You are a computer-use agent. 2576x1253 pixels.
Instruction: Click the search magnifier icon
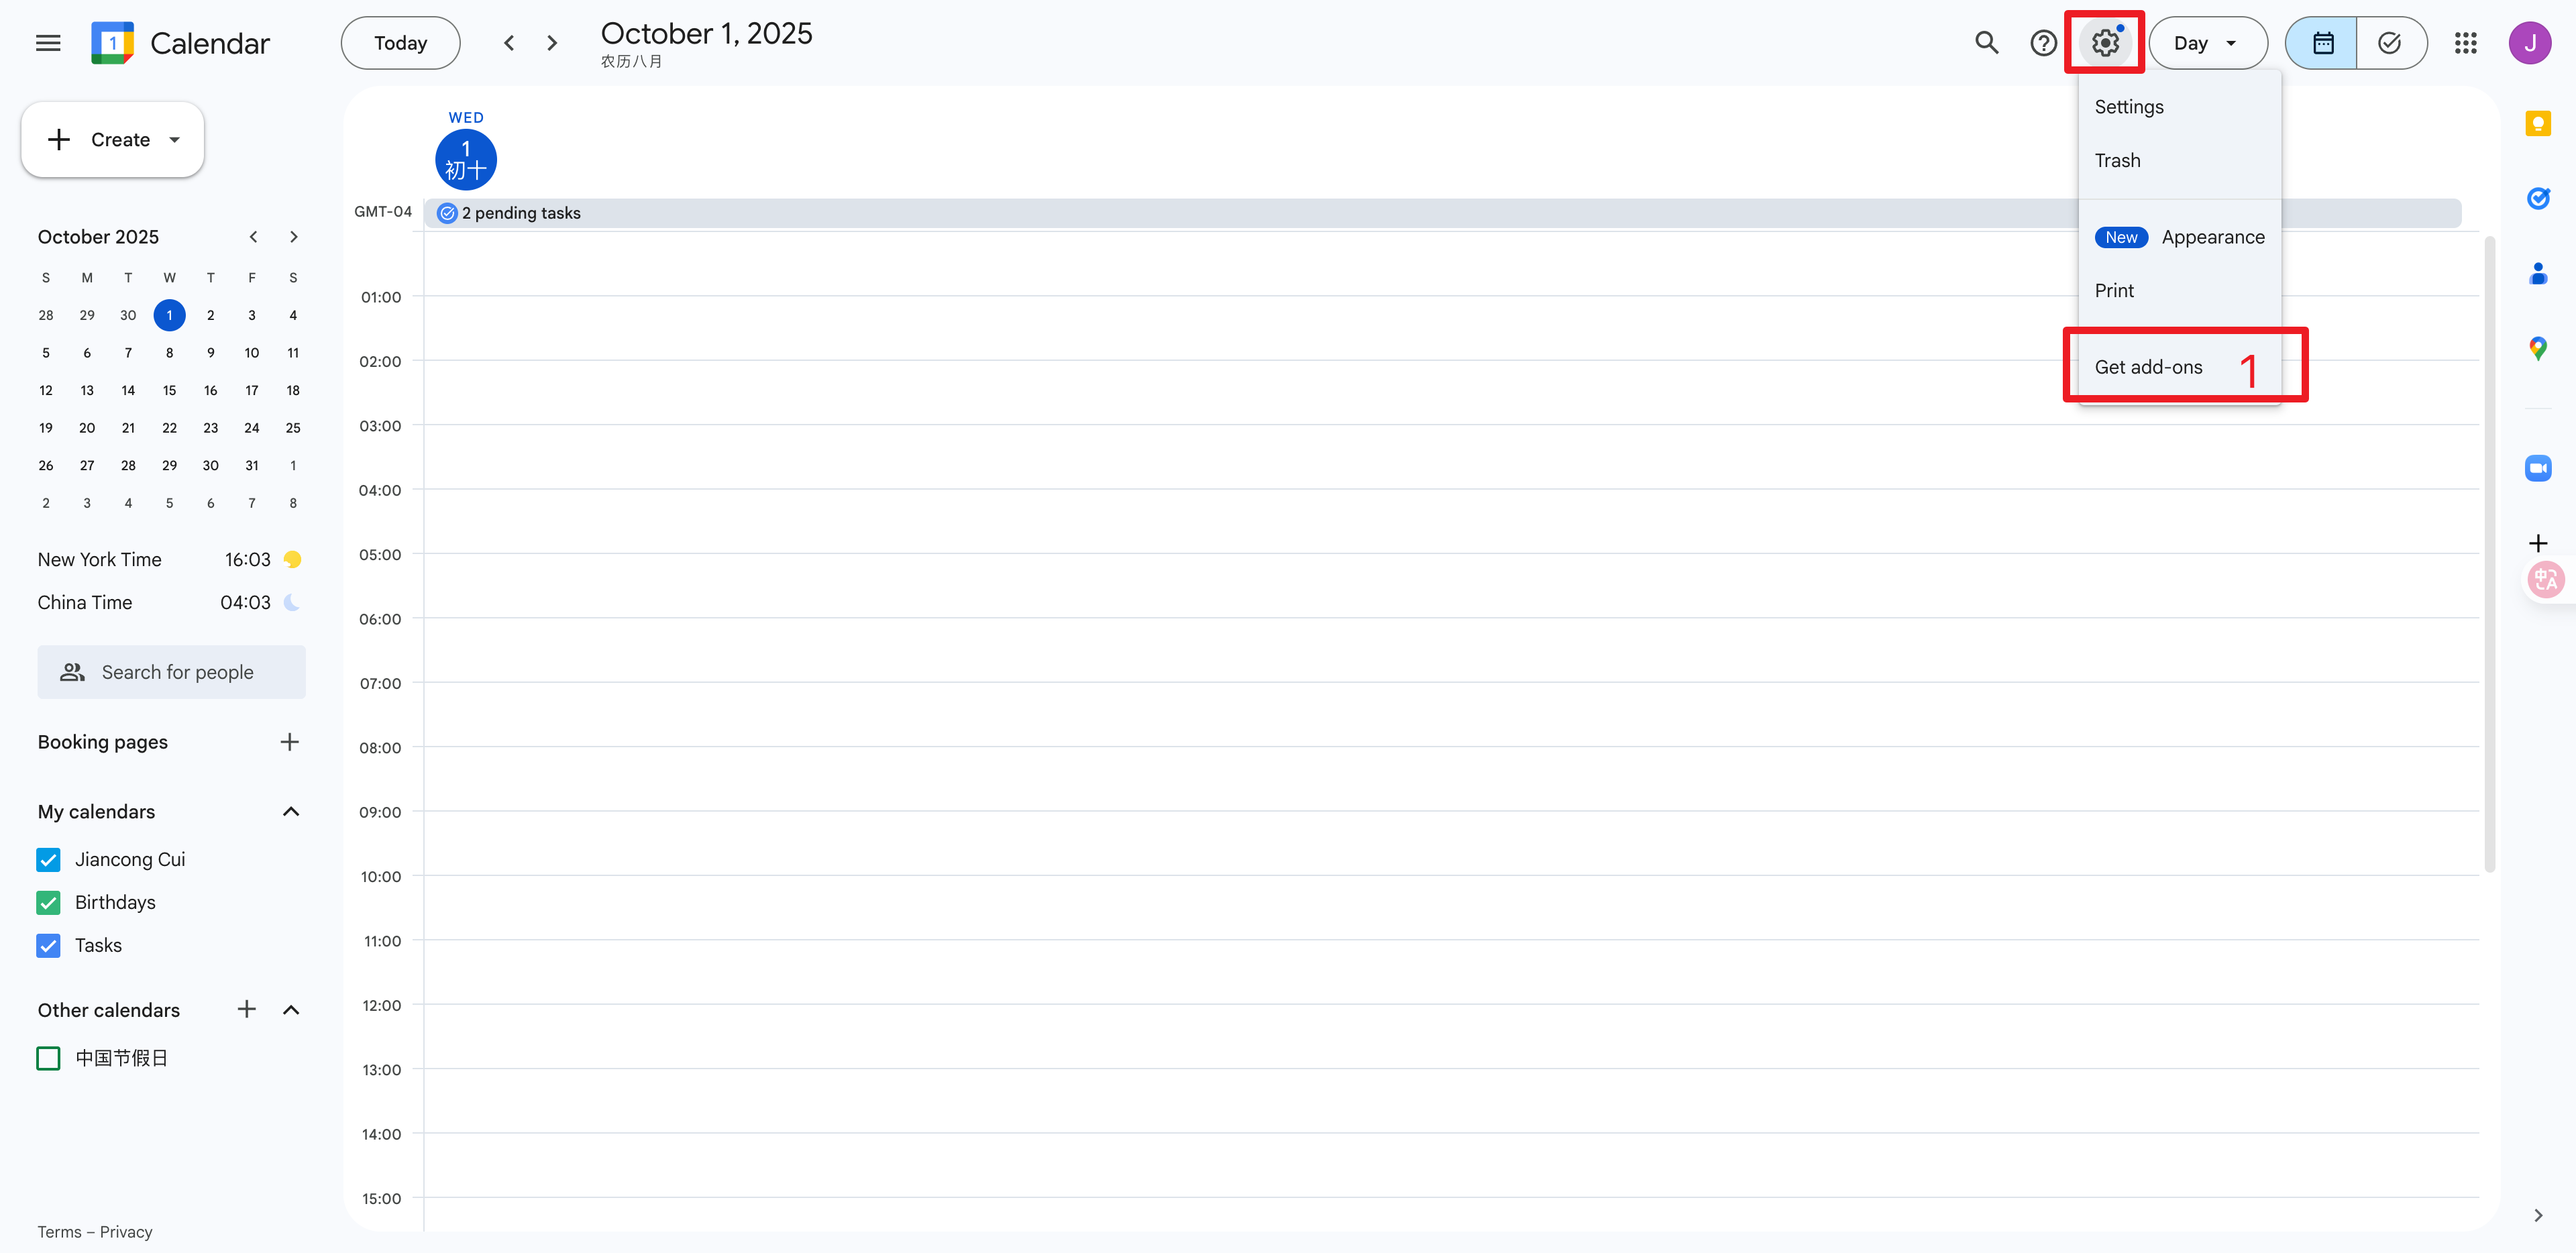click(1986, 43)
